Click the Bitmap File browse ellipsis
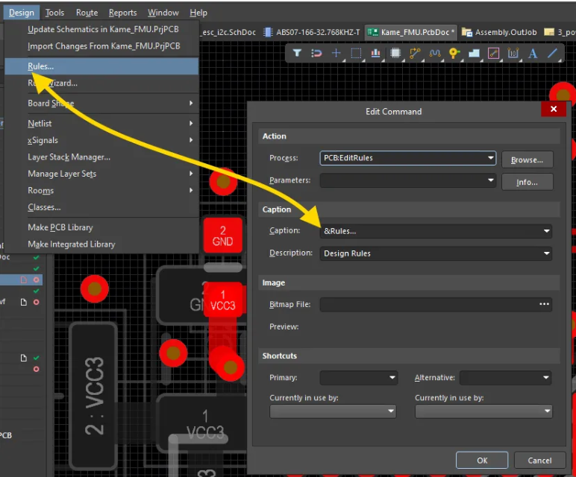Viewport: 576px width, 477px height. (544, 304)
